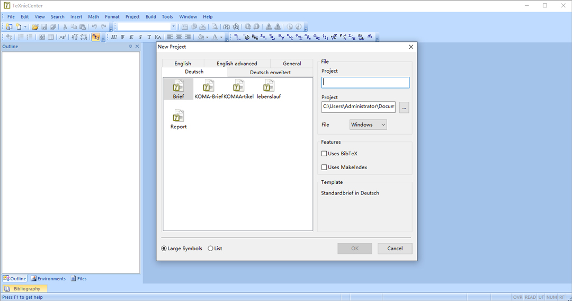This screenshot has width=572, height=301.
Task: Click the H! emphasize formatting icon
Action: pyautogui.click(x=114, y=37)
